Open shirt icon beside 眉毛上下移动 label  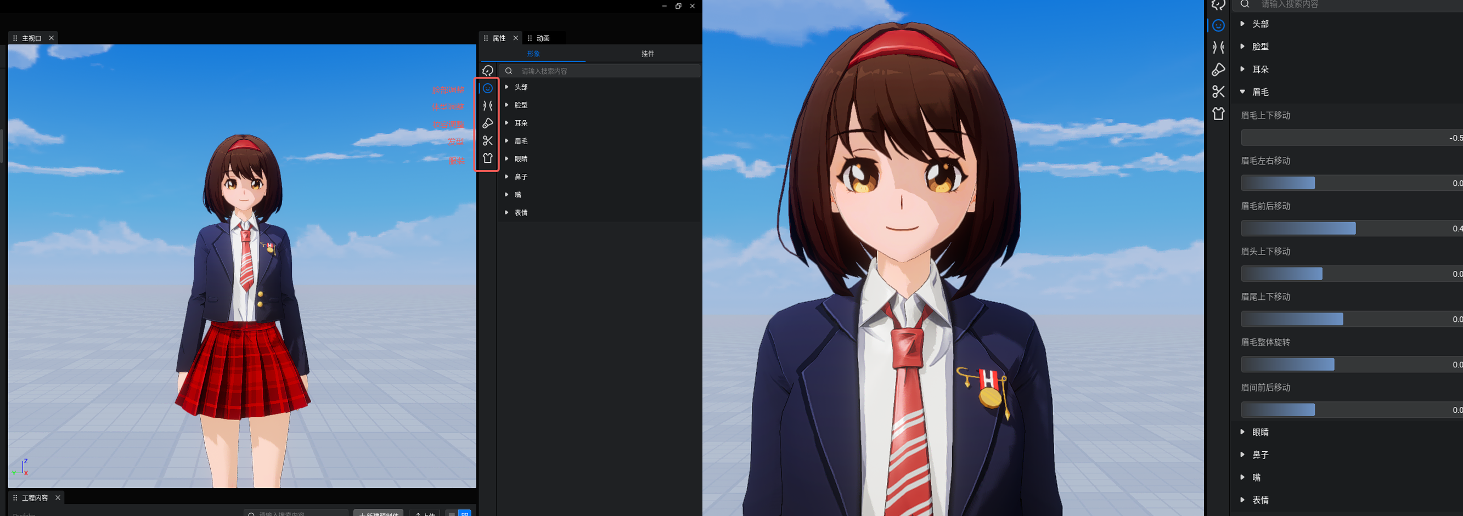[1218, 114]
